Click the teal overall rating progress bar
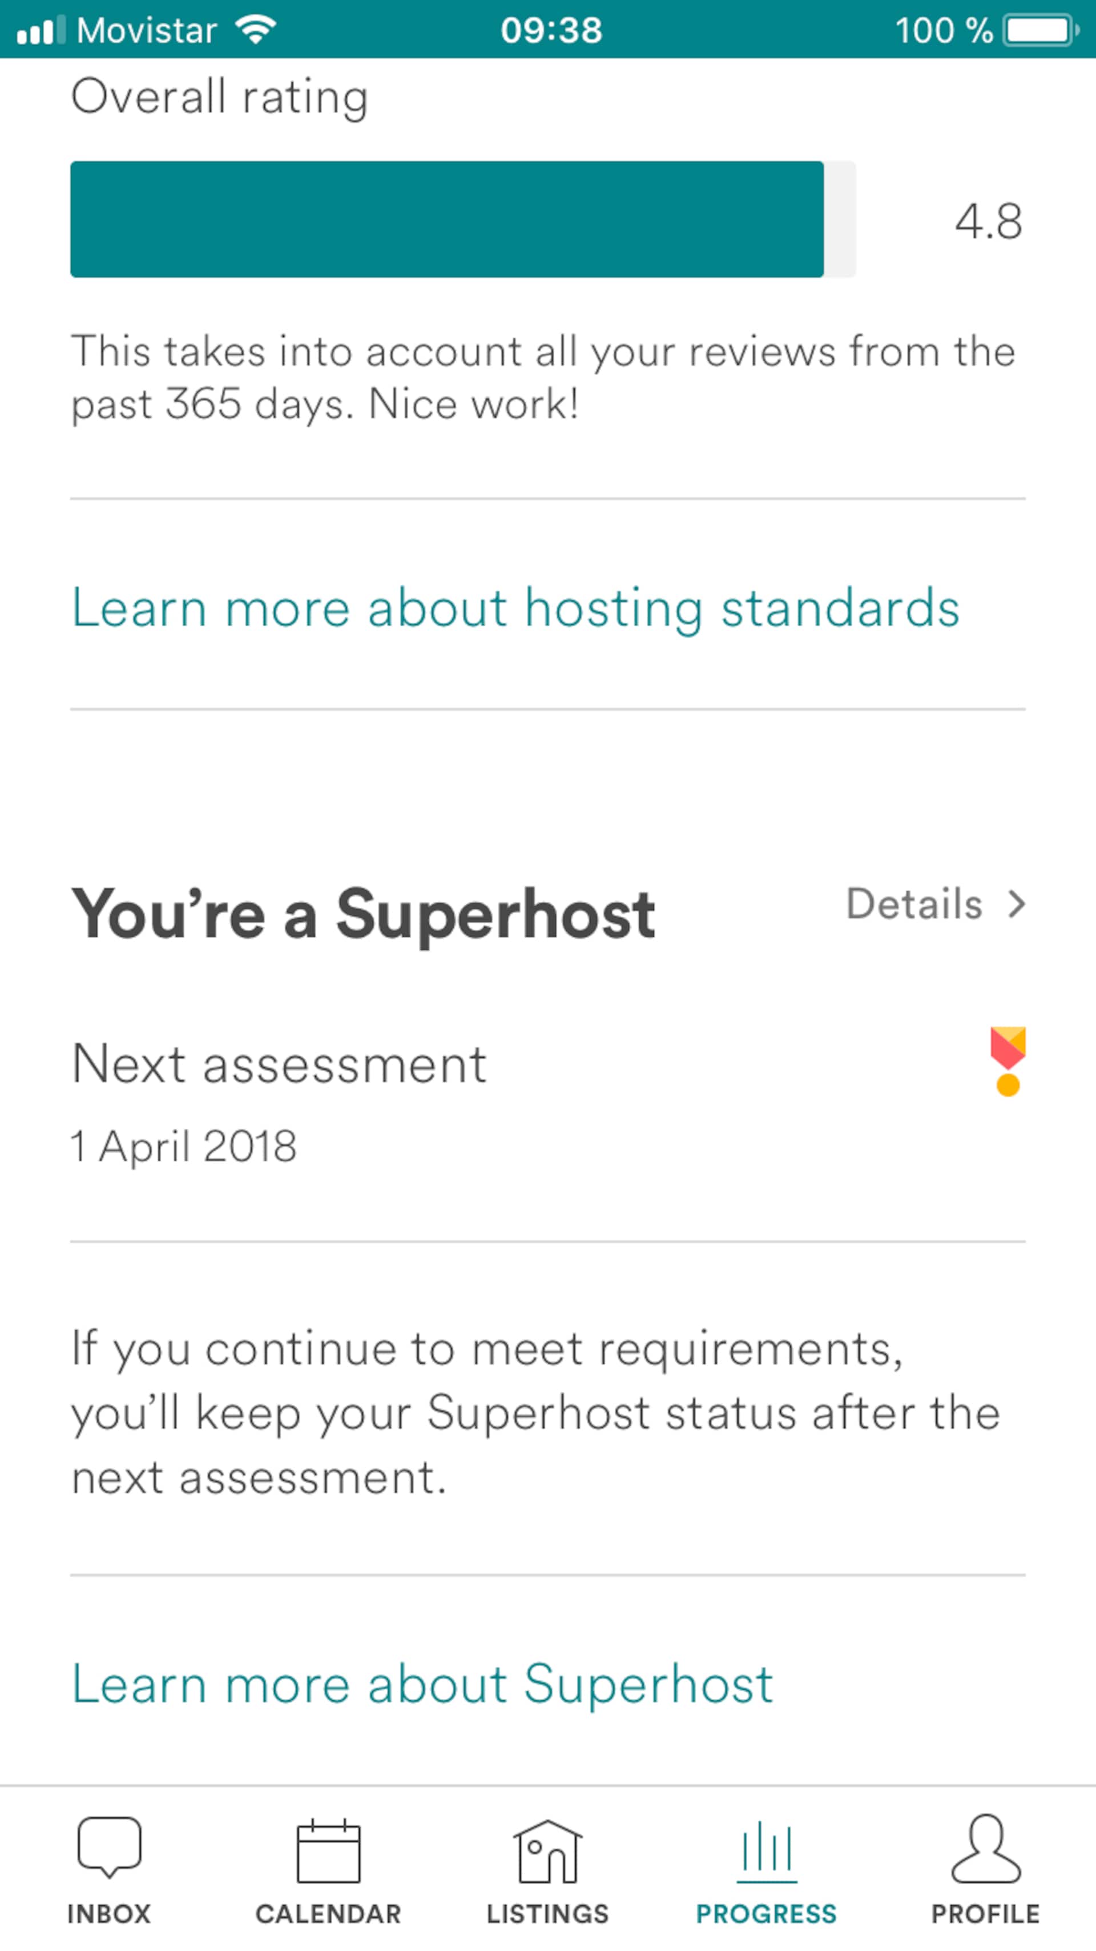This screenshot has width=1096, height=1951. (x=463, y=219)
